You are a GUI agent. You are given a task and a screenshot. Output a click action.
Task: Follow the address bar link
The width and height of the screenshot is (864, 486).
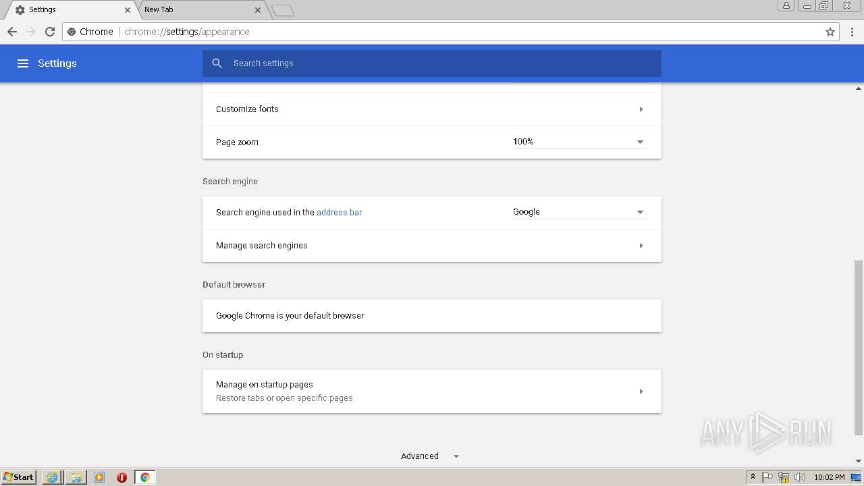coord(339,212)
